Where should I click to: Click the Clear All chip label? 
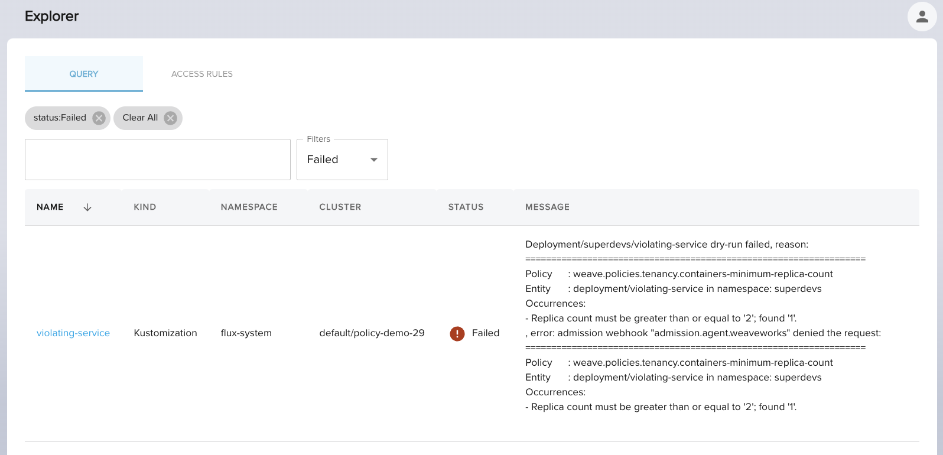click(140, 118)
